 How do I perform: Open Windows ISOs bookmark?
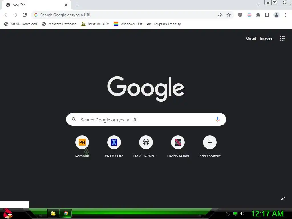[128, 24]
